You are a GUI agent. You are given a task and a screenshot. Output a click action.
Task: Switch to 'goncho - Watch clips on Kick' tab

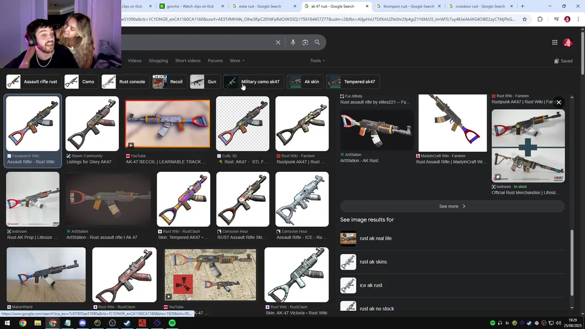pos(192,6)
